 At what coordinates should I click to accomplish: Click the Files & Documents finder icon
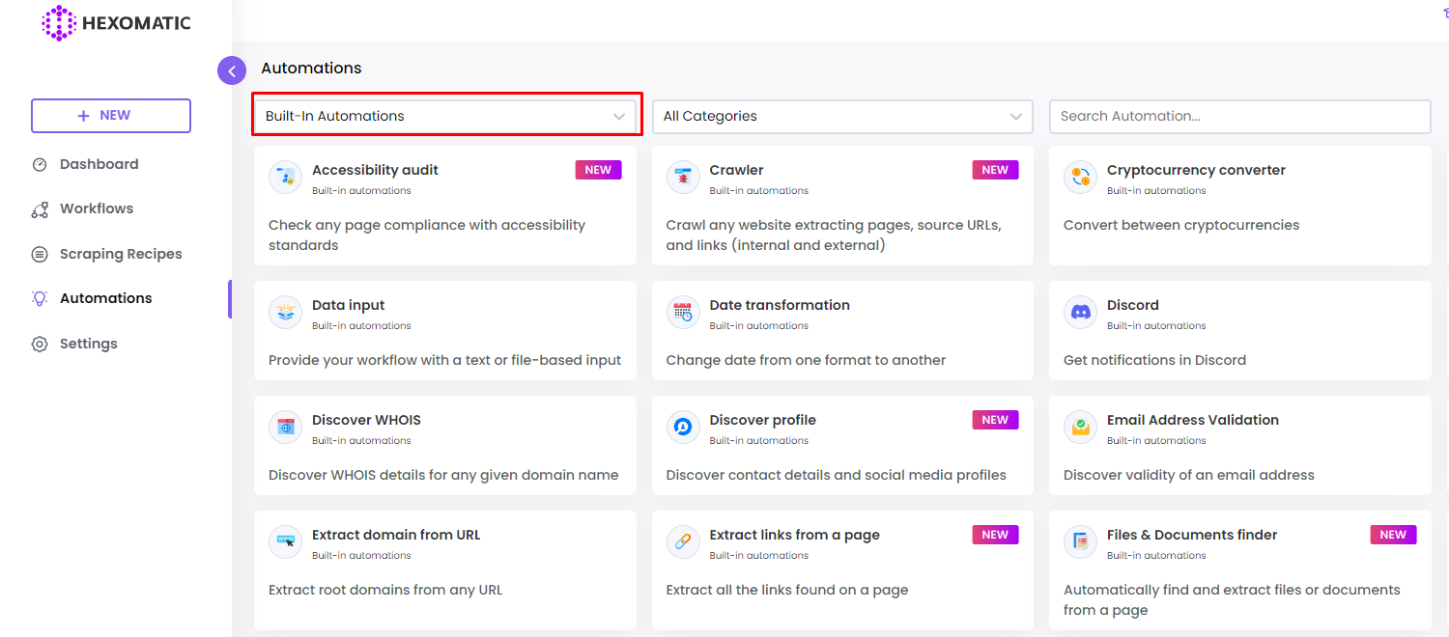(x=1080, y=542)
